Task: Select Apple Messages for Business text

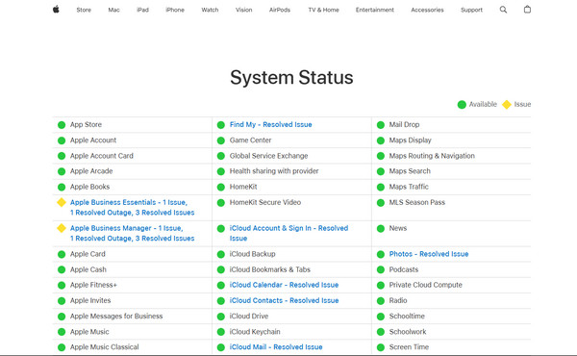Action: (116, 317)
